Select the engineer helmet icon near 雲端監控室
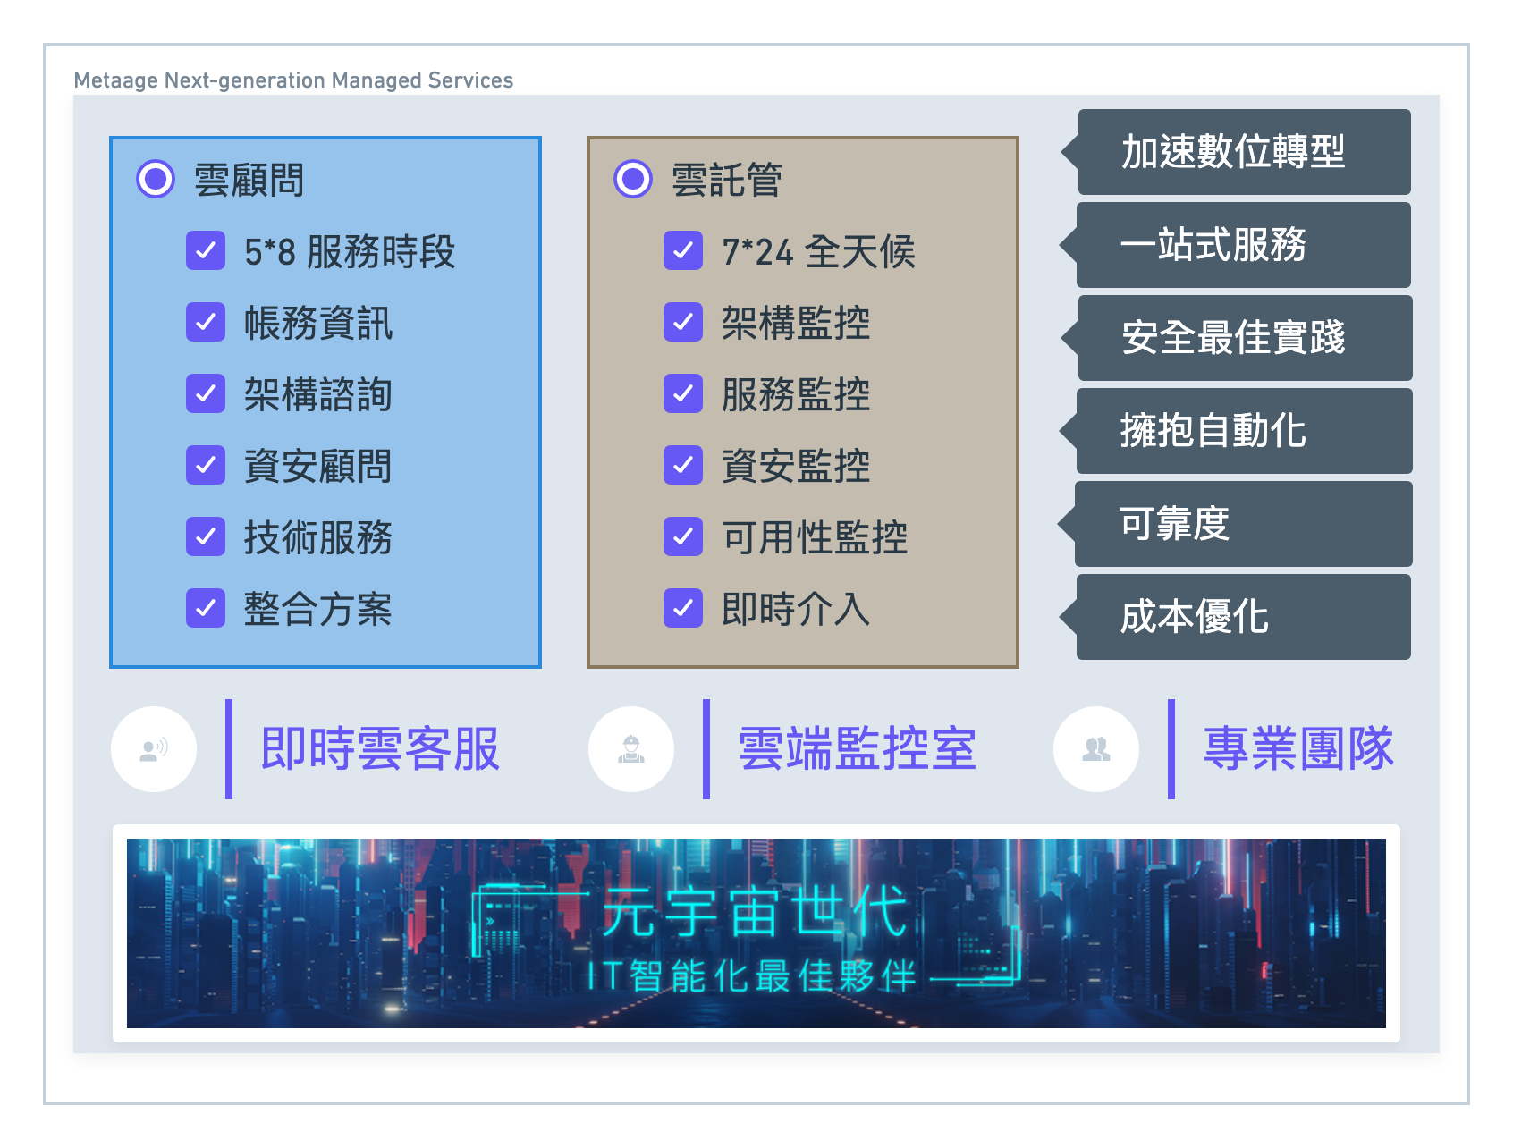This screenshot has height=1148, width=1513. (x=631, y=749)
